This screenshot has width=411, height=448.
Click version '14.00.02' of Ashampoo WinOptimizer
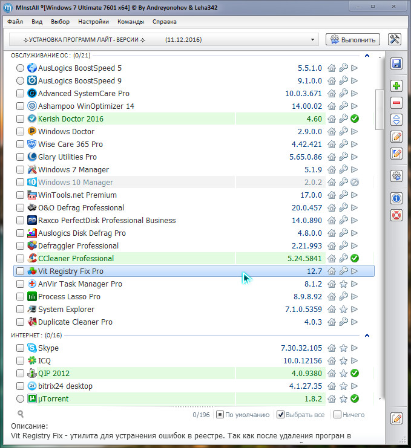click(x=307, y=106)
